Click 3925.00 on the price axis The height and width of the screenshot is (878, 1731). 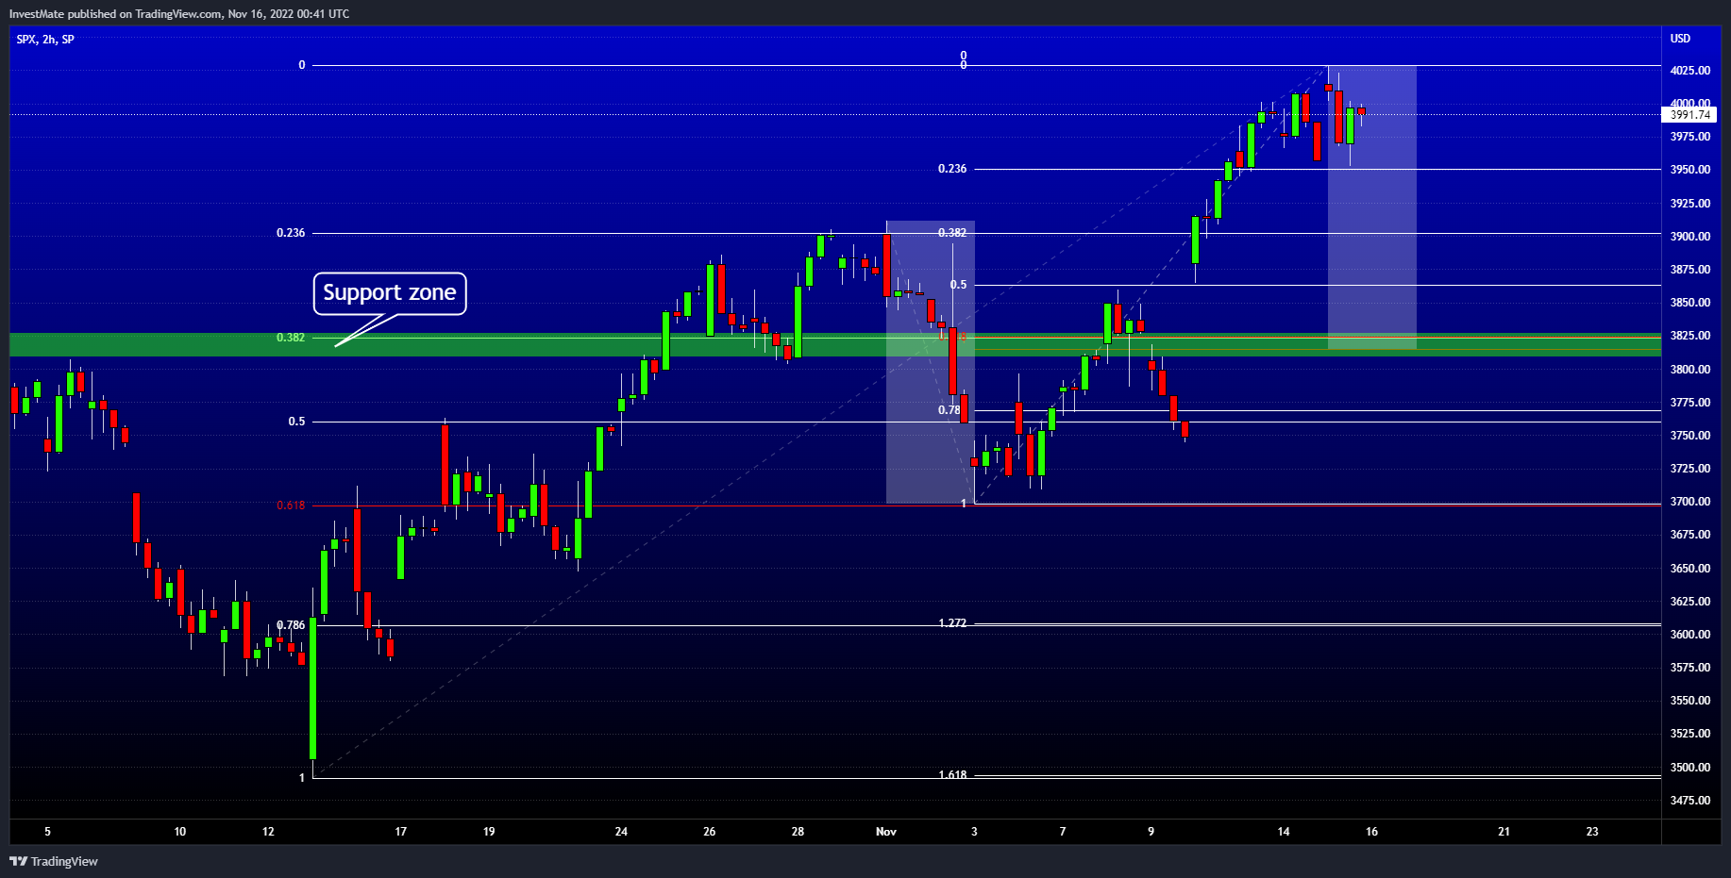pyautogui.click(x=1689, y=204)
